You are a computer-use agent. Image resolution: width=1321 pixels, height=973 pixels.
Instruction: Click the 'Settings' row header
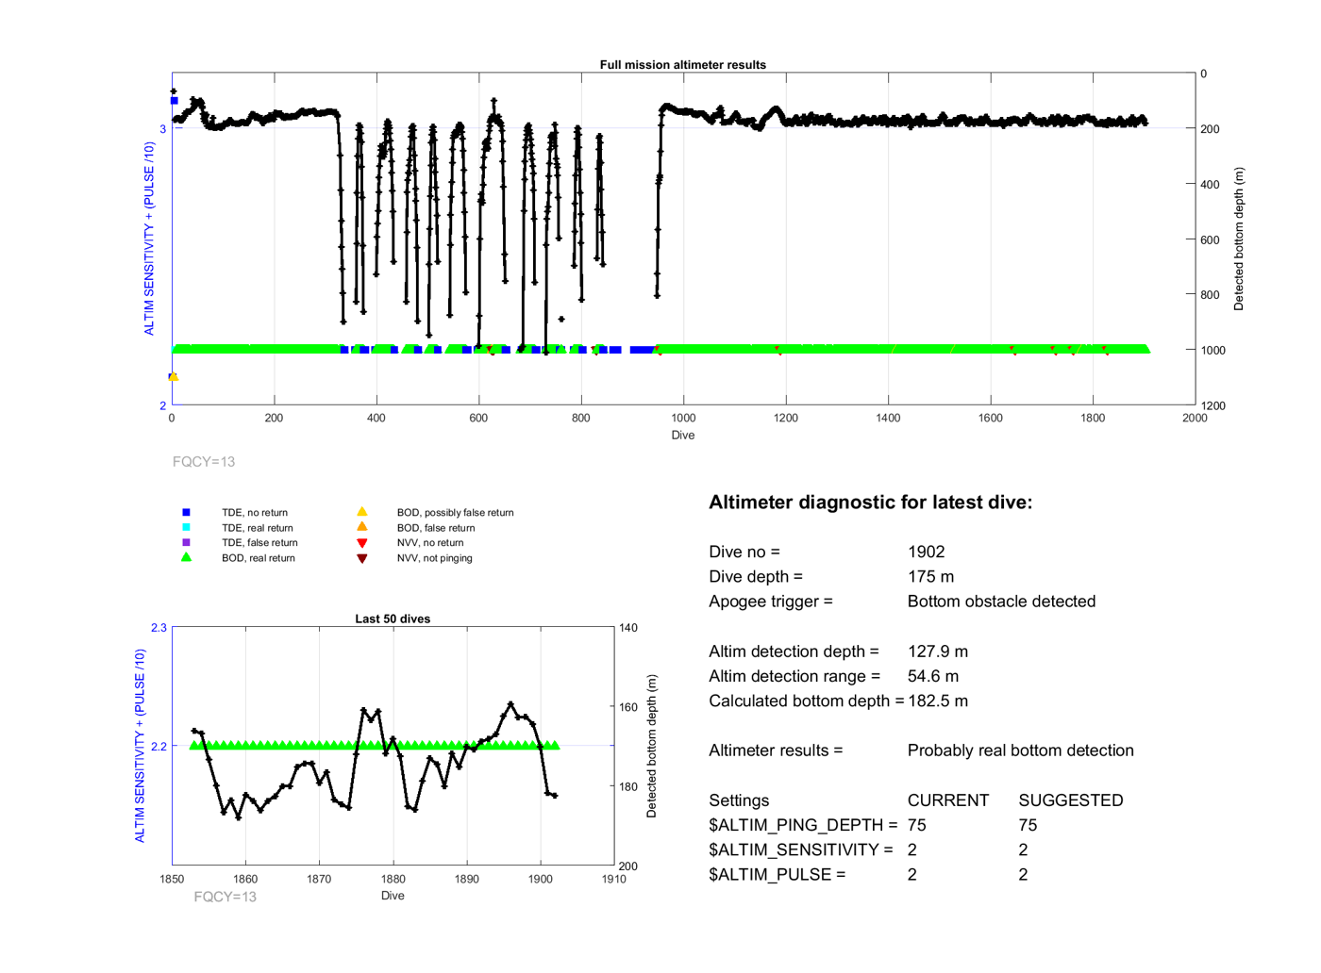(x=739, y=800)
